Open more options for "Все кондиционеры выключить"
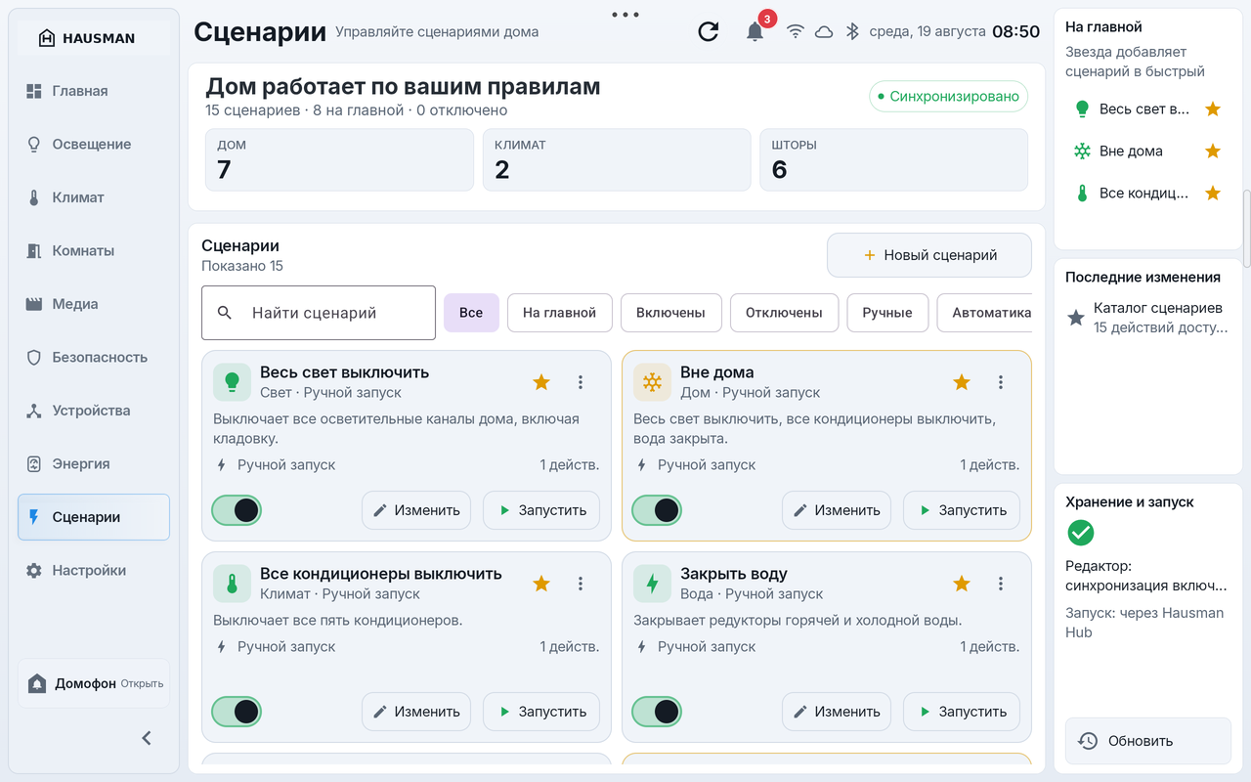 tap(581, 584)
